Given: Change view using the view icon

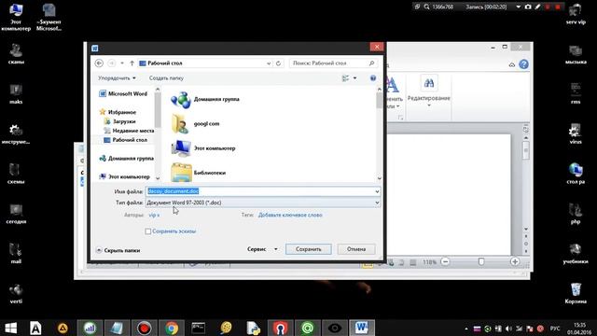Looking at the screenshot, I should click(345, 78).
